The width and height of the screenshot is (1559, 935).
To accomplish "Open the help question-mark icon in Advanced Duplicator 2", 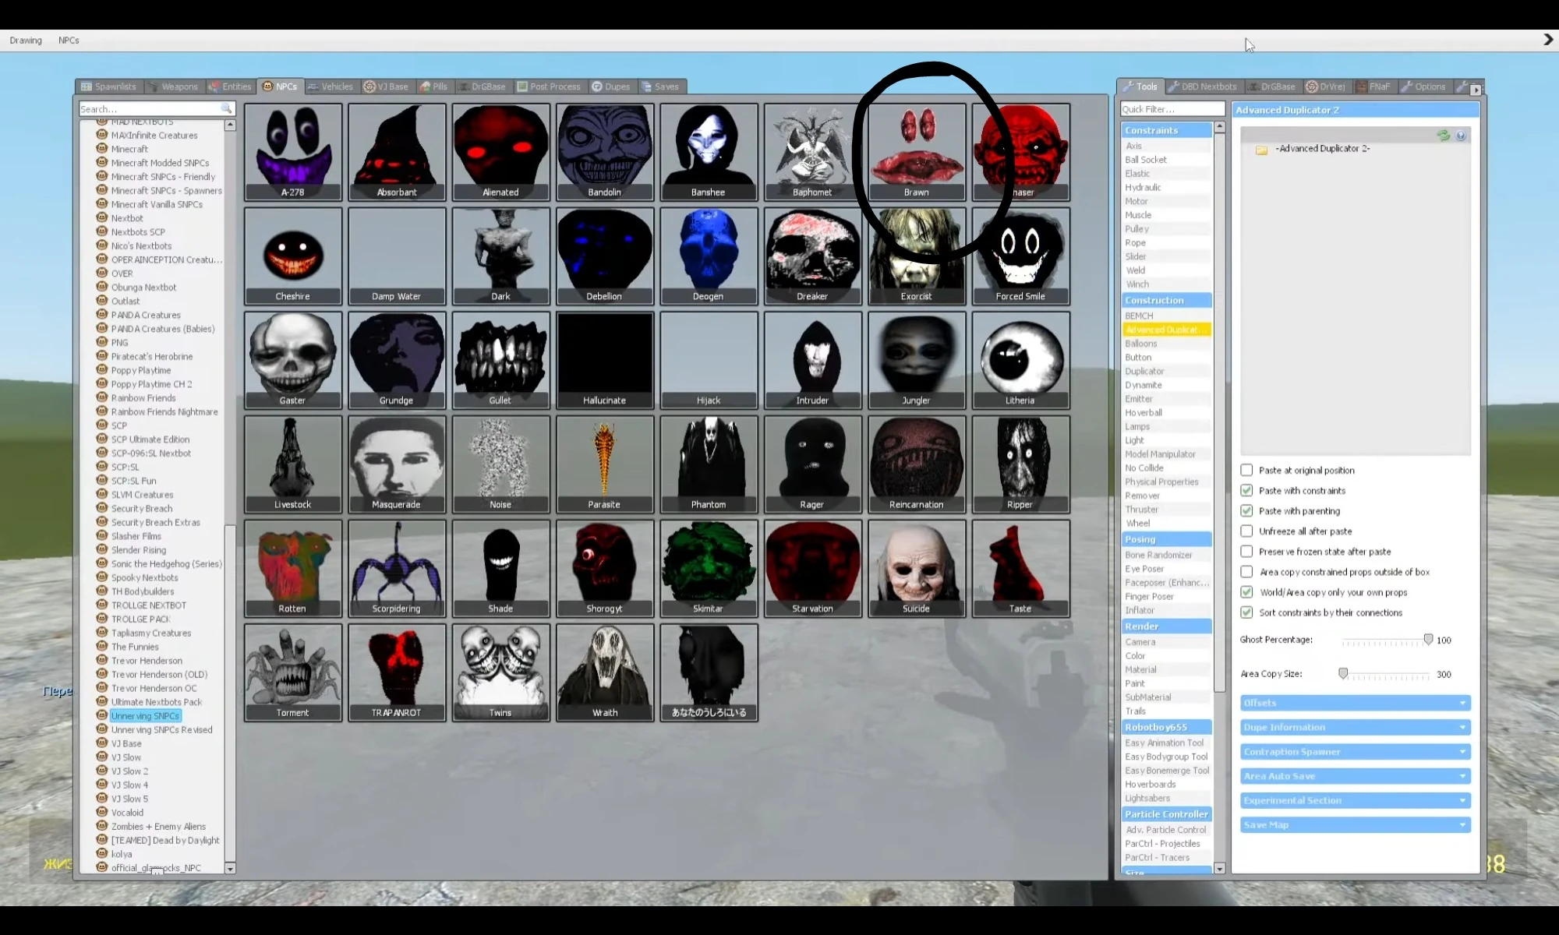I will (x=1461, y=135).
